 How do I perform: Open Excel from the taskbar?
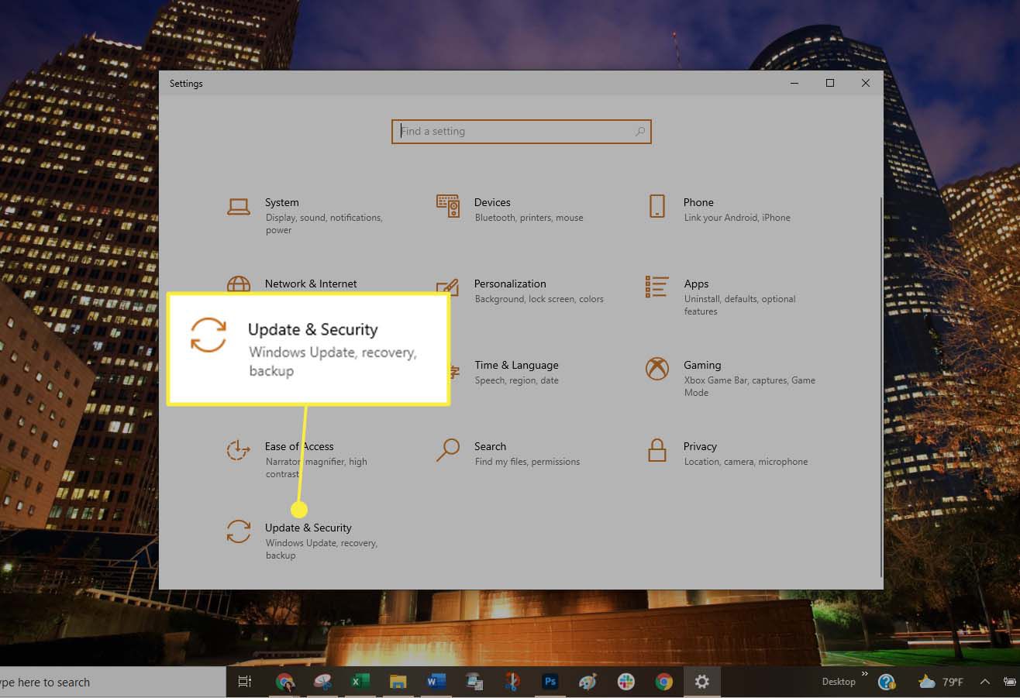pyautogui.click(x=359, y=682)
